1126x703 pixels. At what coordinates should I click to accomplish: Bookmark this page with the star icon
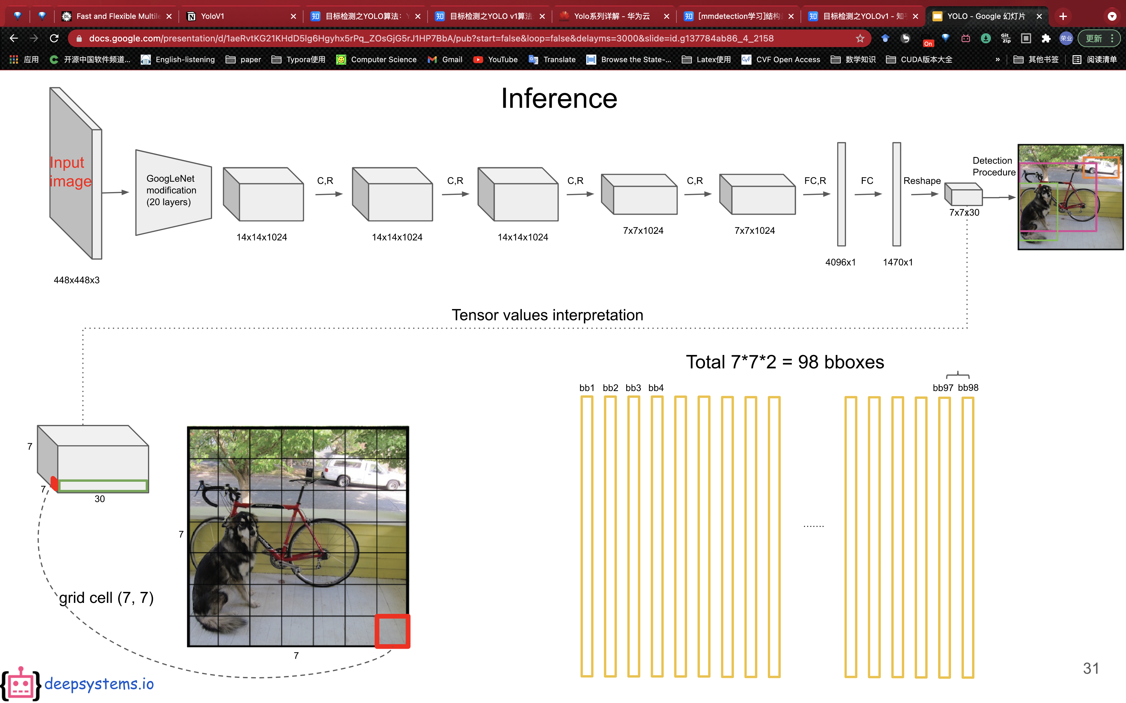pyautogui.click(x=860, y=38)
